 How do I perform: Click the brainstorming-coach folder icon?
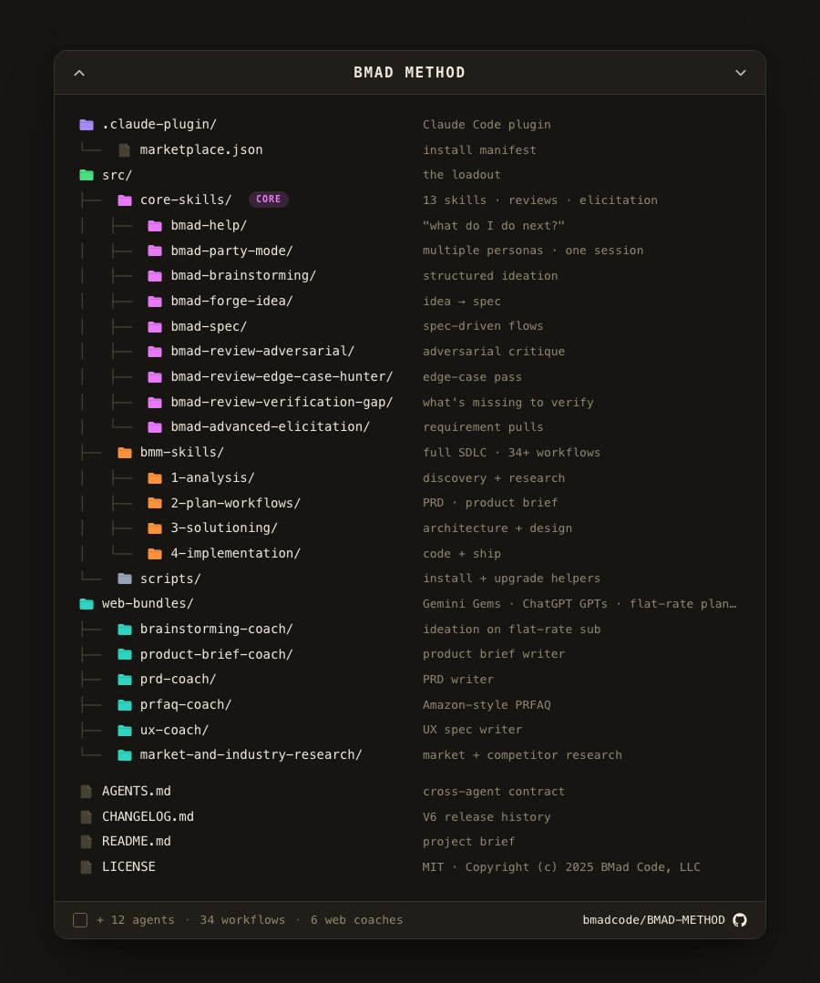pos(125,630)
